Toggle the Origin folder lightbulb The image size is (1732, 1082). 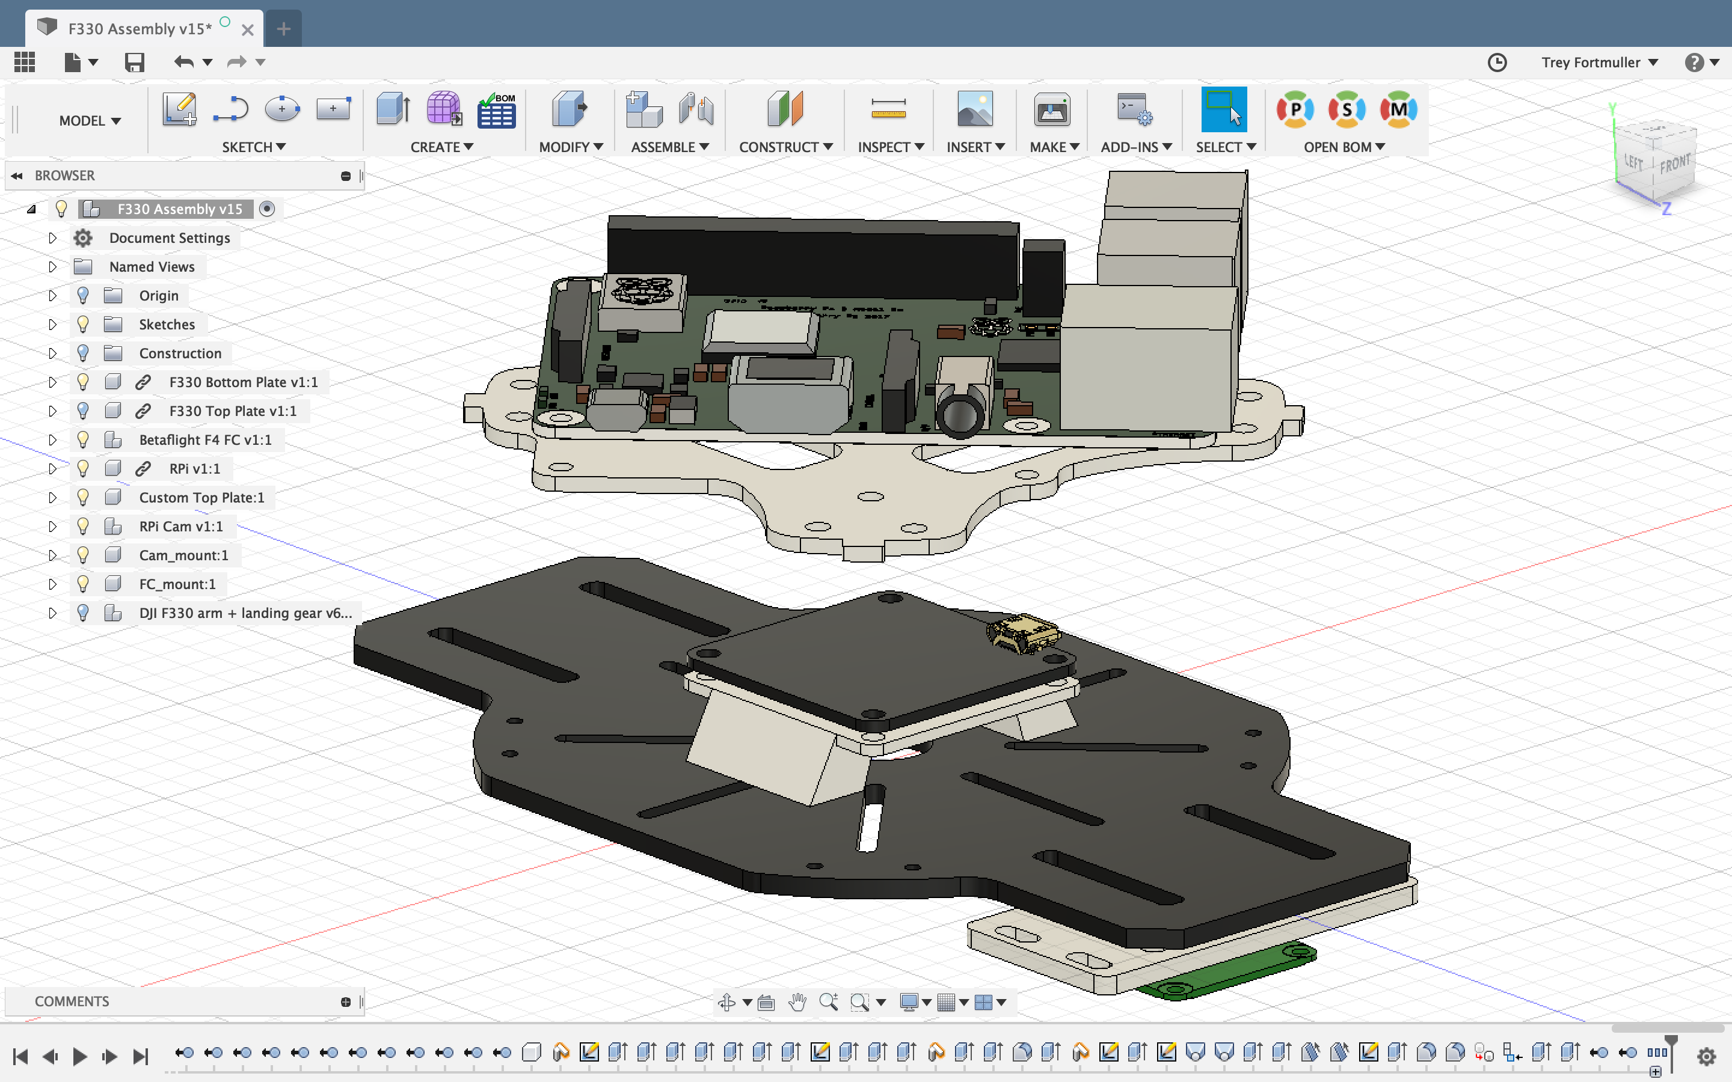[x=83, y=296]
